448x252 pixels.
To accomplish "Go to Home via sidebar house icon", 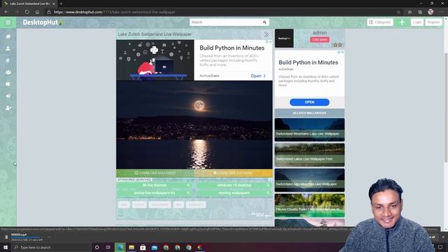I will (8, 36).
